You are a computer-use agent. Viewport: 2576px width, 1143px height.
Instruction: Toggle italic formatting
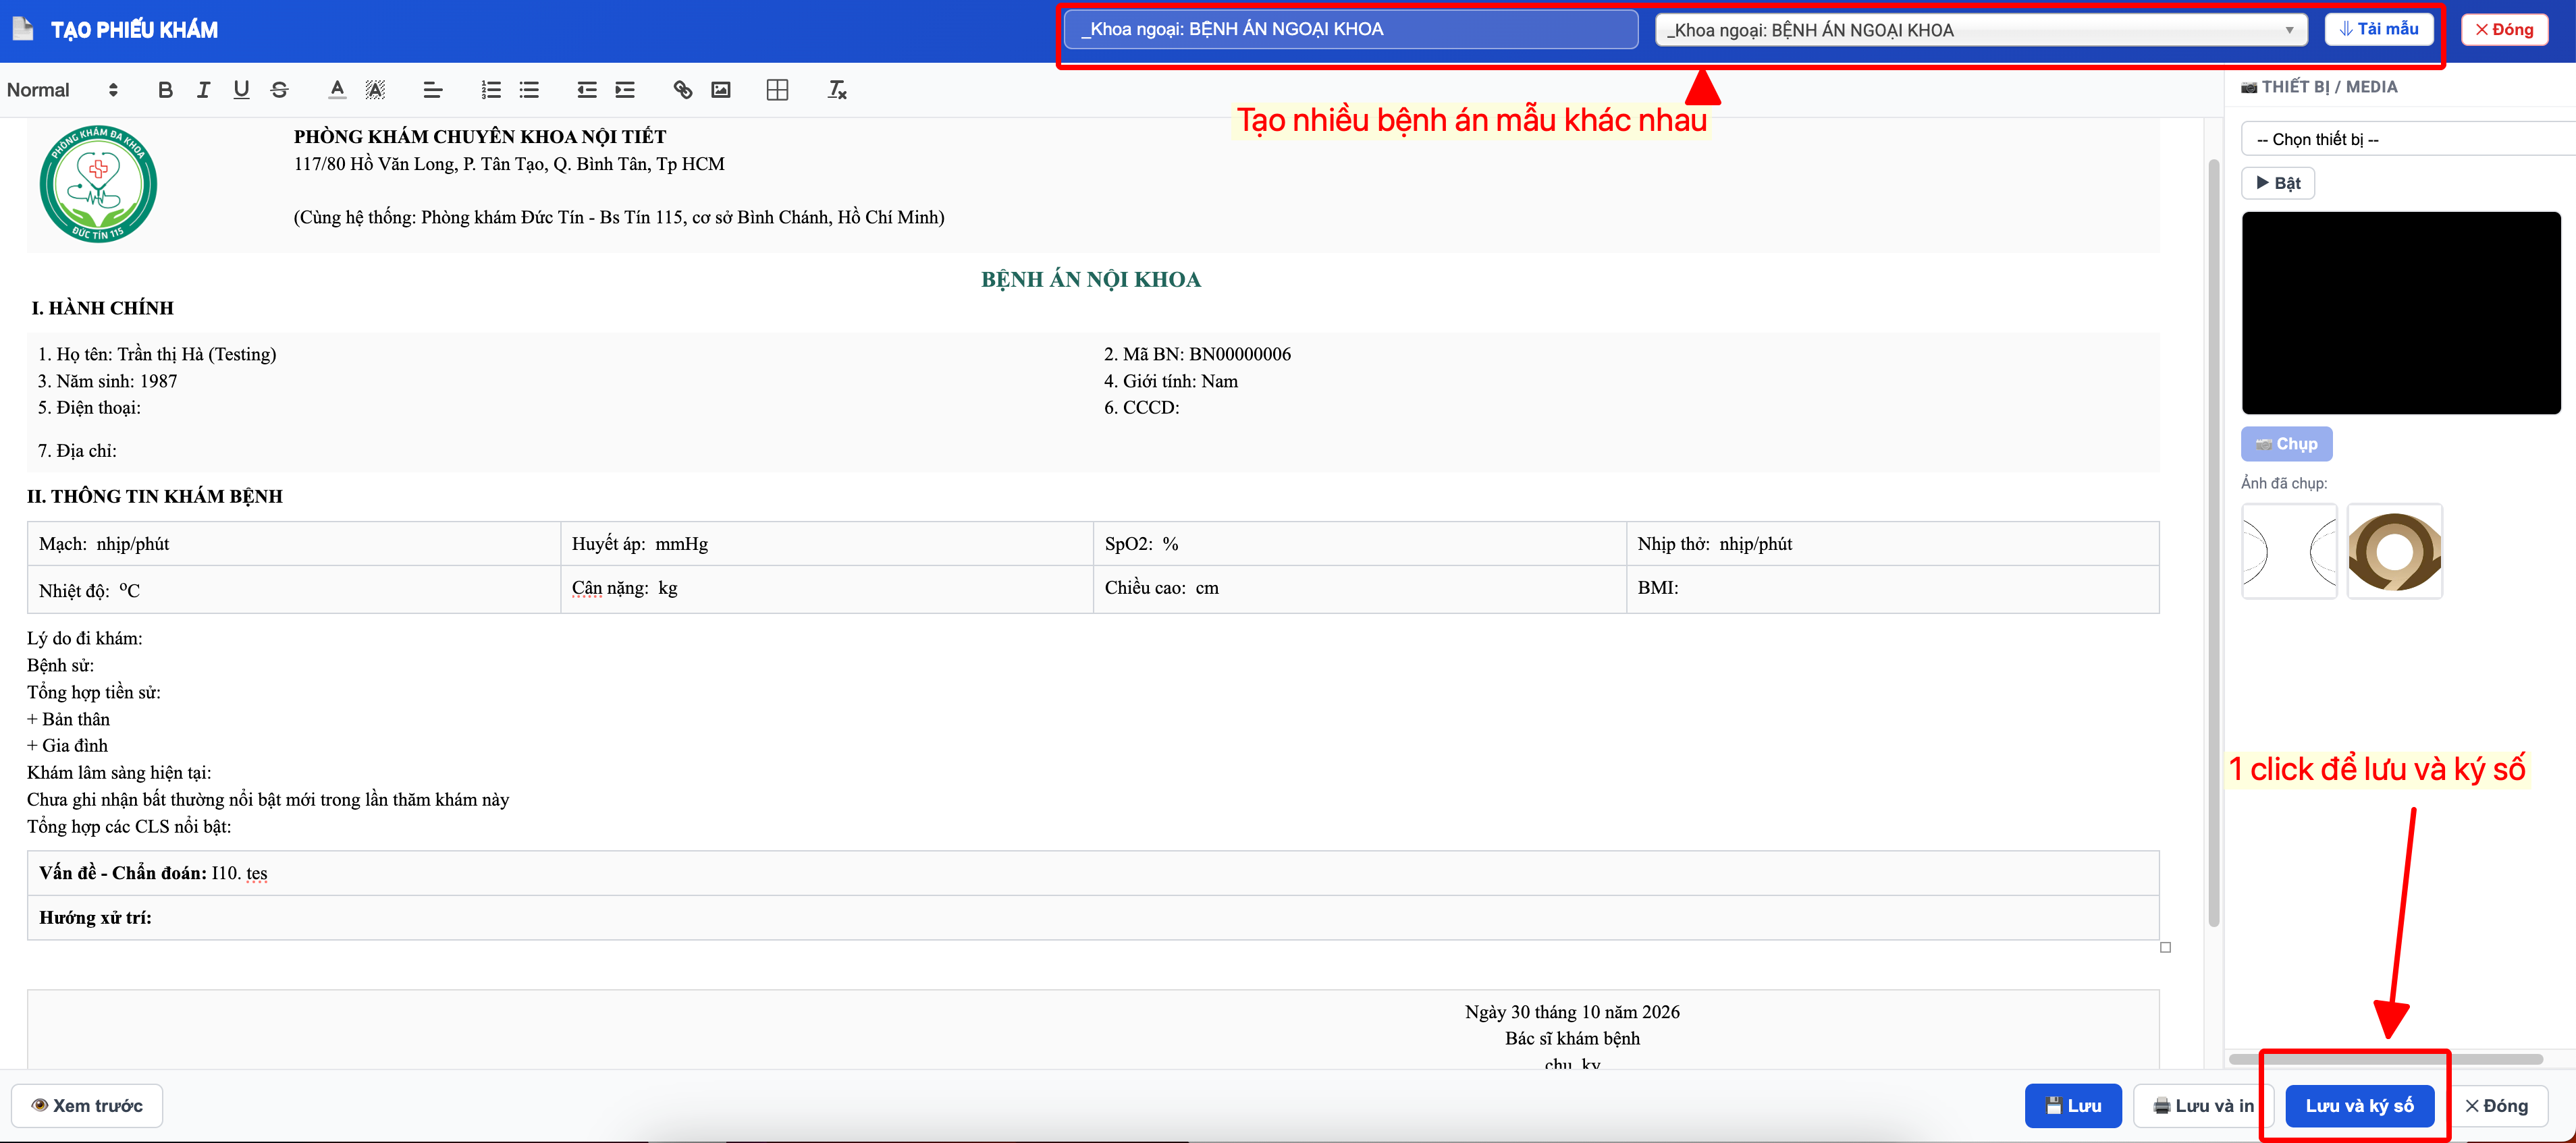tap(203, 90)
